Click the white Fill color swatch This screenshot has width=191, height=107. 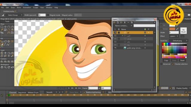pos(172,25)
